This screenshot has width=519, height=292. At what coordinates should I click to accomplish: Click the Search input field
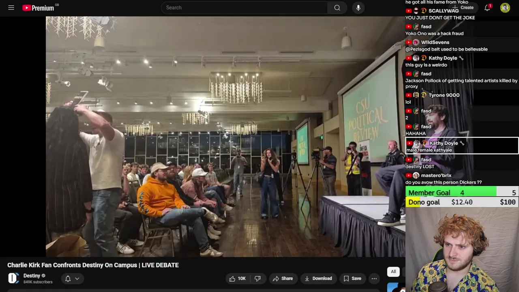tap(244, 8)
